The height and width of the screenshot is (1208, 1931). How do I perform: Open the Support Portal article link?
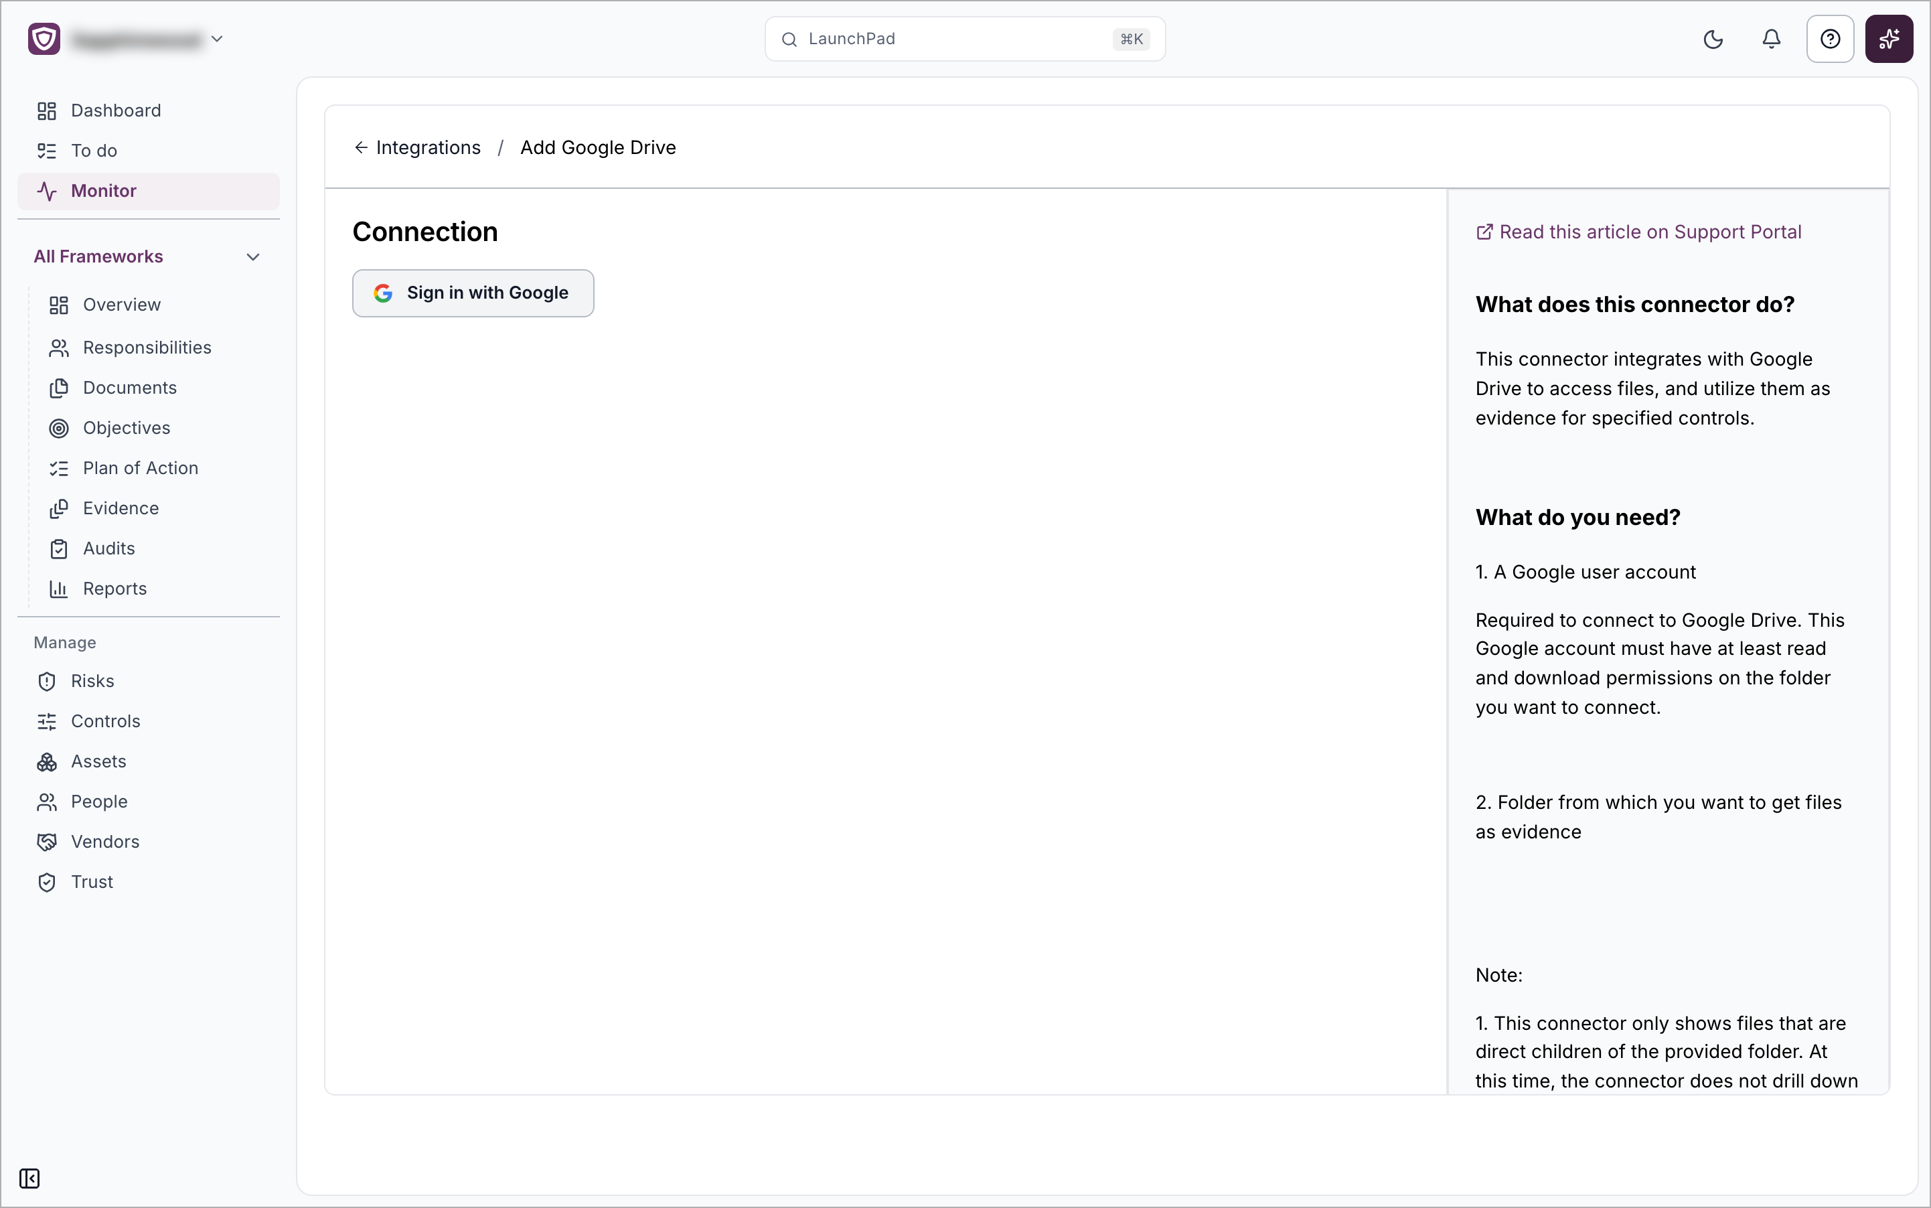1638,232
